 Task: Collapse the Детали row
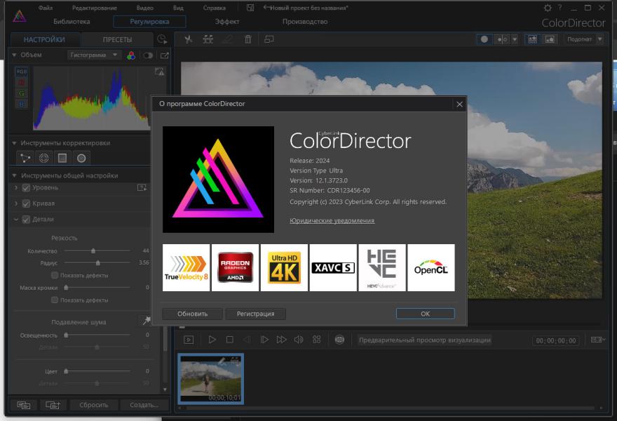15,220
